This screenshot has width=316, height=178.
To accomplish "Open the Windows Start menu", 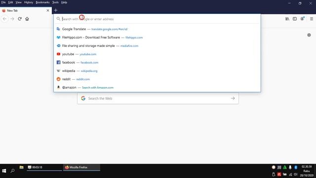I will pyautogui.click(x=4, y=171).
